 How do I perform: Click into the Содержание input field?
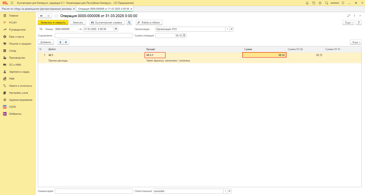point(93,36)
